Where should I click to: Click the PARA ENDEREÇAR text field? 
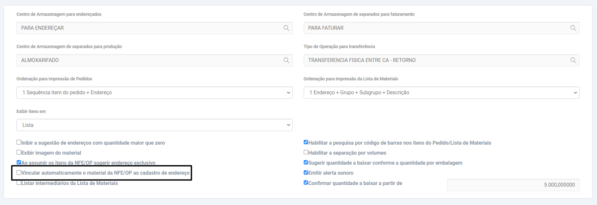tap(149, 28)
